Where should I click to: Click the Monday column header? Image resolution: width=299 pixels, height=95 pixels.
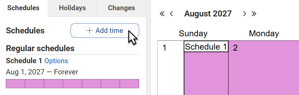(x=264, y=34)
